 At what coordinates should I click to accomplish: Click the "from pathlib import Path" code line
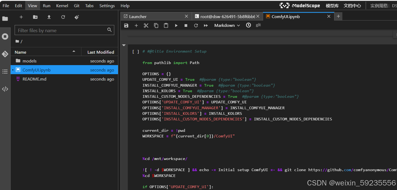coord(171,63)
